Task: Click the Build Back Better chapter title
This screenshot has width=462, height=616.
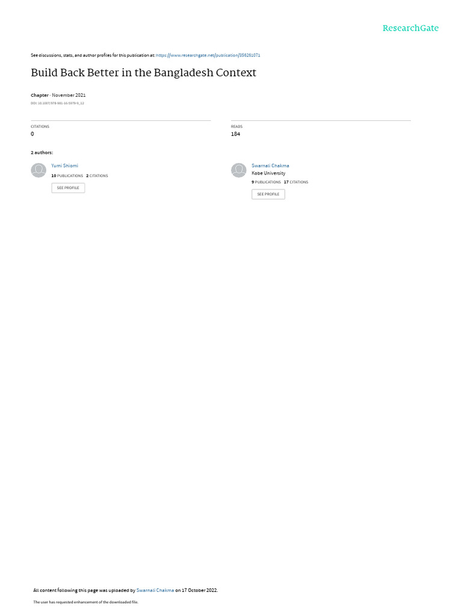Action: [143, 73]
